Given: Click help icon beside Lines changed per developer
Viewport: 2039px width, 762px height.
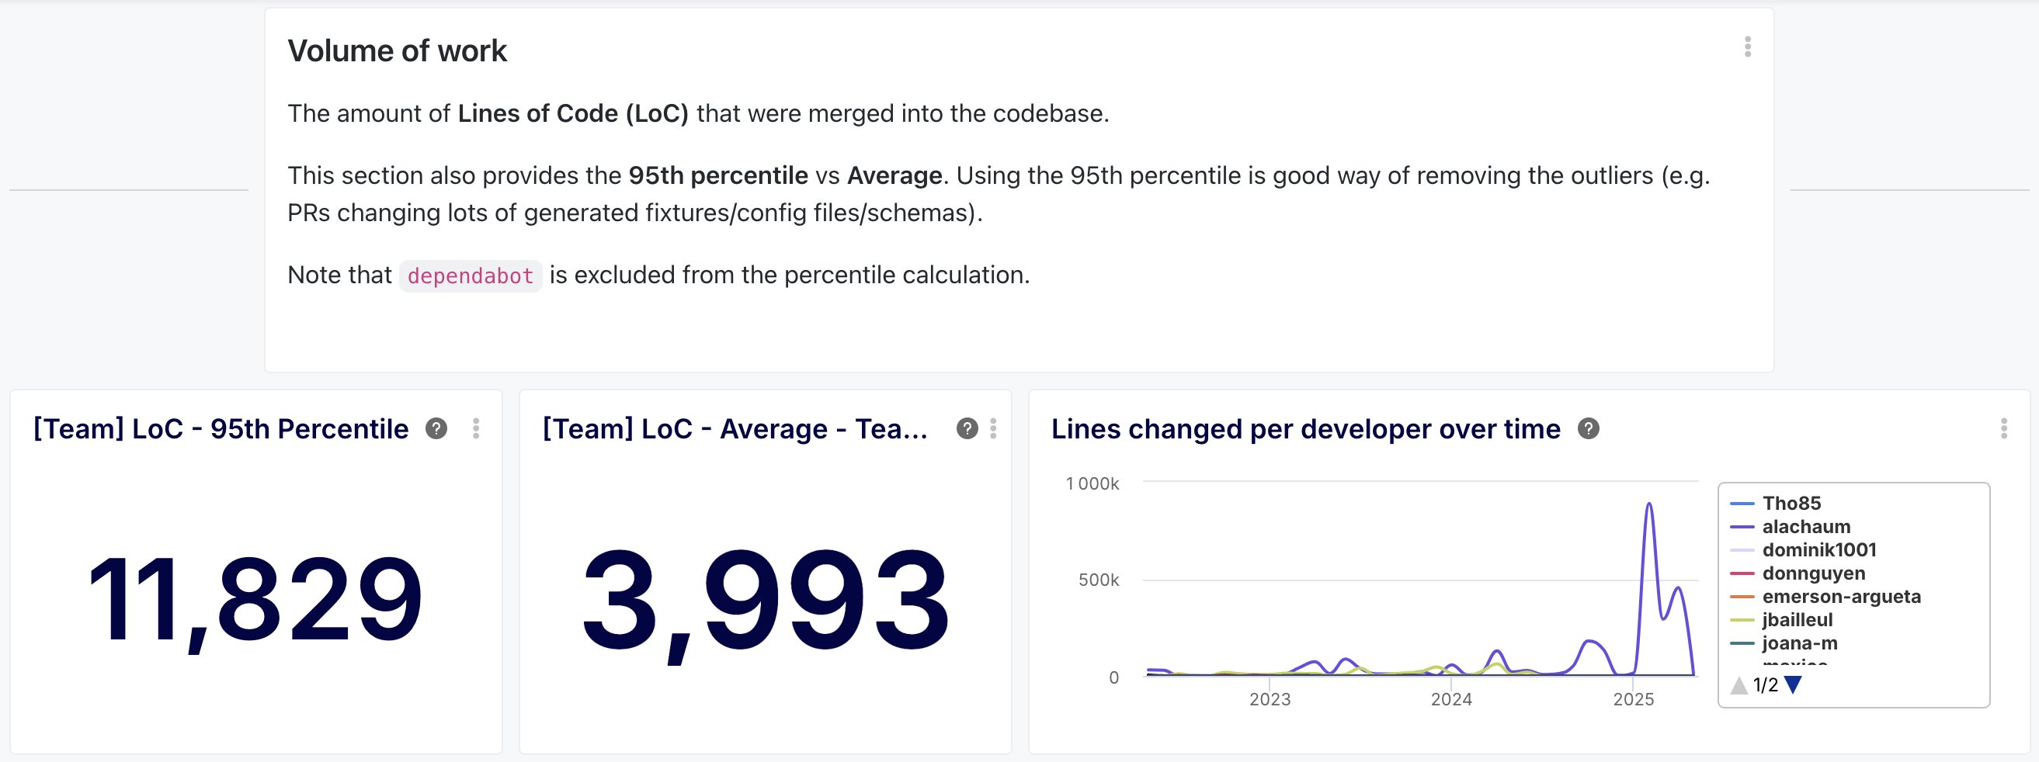Looking at the screenshot, I should click(x=1588, y=428).
